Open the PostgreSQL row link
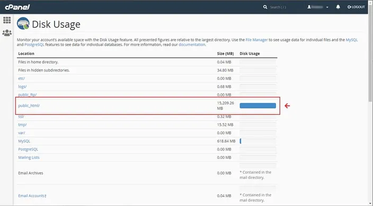373x206 pixels. (28, 149)
